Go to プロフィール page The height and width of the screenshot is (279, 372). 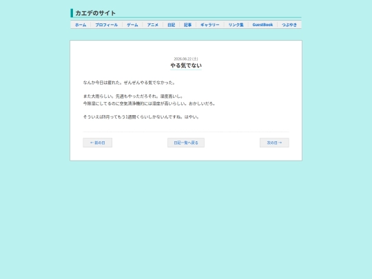(107, 25)
